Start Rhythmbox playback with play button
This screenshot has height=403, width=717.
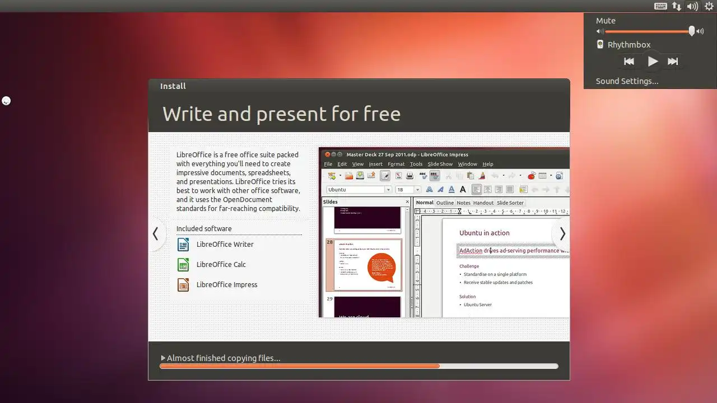click(x=653, y=62)
